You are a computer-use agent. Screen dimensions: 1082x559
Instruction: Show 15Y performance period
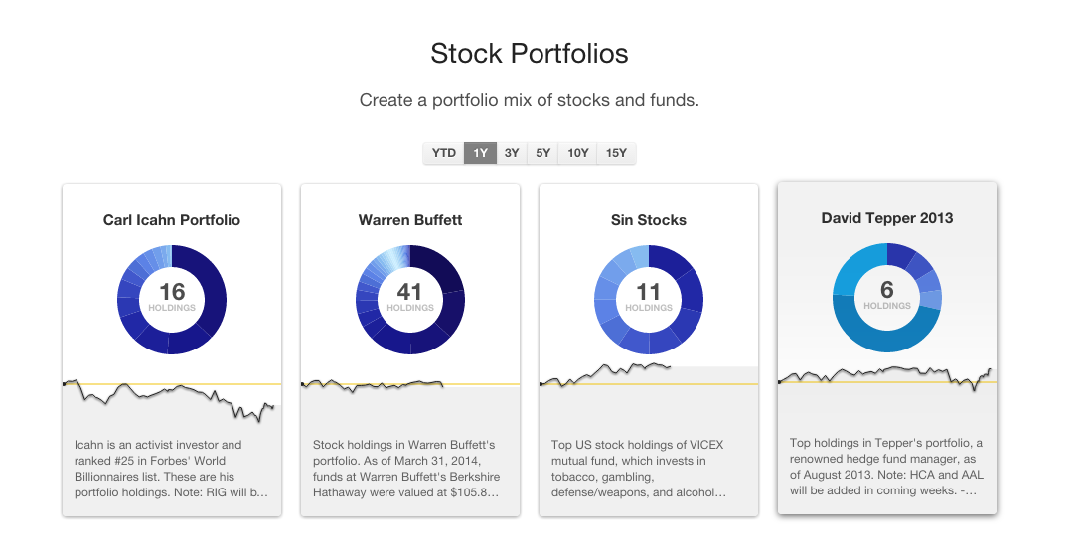click(616, 153)
